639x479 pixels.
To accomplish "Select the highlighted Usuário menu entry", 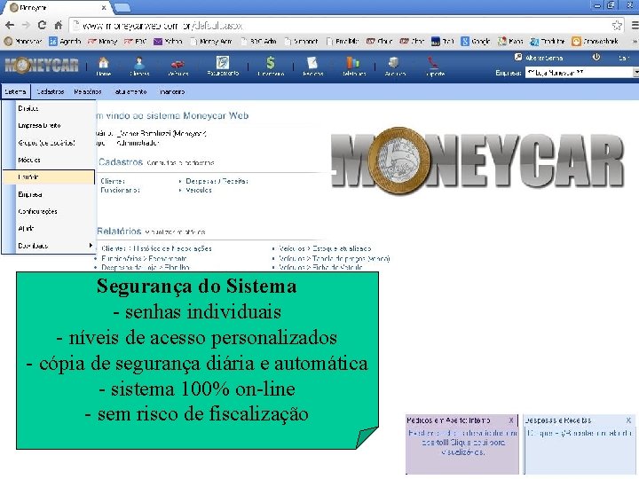I will coord(49,177).
